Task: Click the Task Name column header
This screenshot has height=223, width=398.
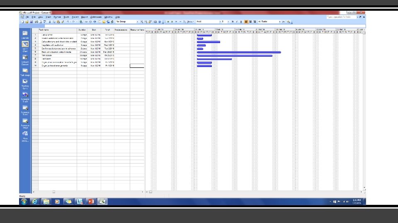Action: pyautogui.click(x=58, y=30)
